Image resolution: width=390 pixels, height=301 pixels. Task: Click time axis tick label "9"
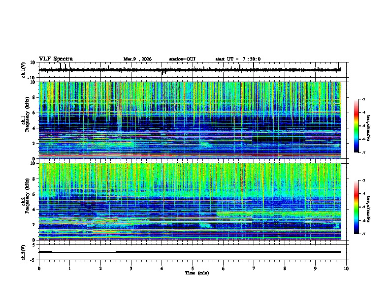[315, 269]
